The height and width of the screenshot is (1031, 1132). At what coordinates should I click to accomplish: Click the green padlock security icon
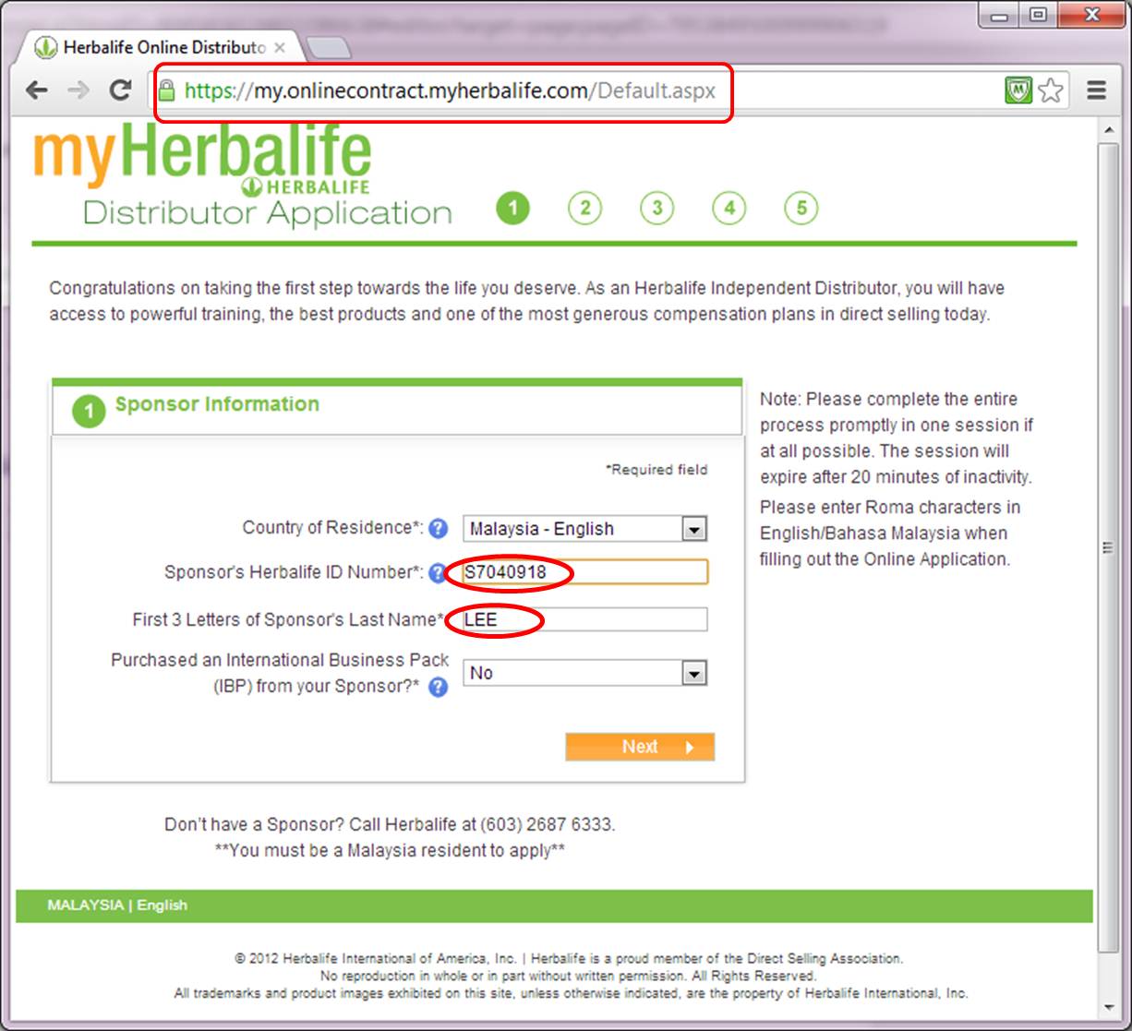pos(166,90)
